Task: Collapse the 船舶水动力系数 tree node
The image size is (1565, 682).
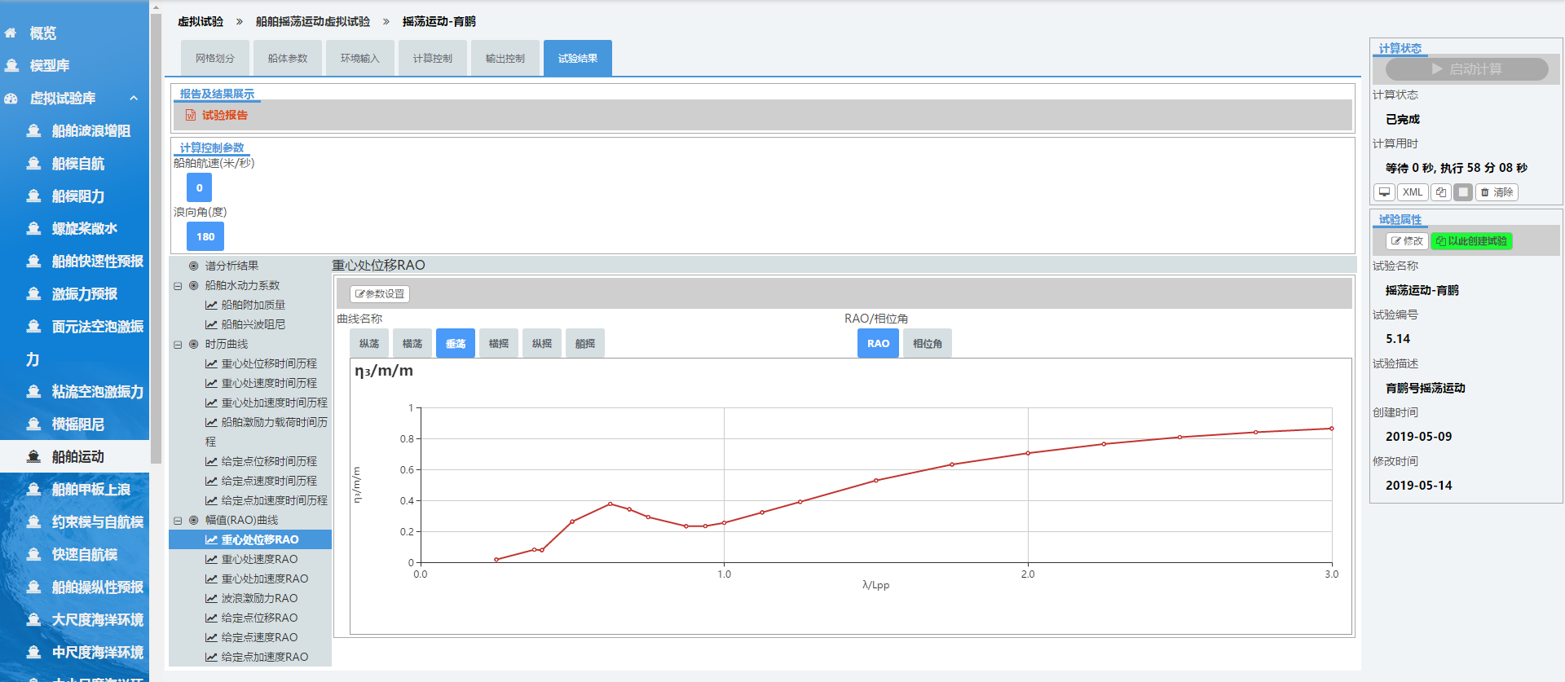Action: (178, 286)
